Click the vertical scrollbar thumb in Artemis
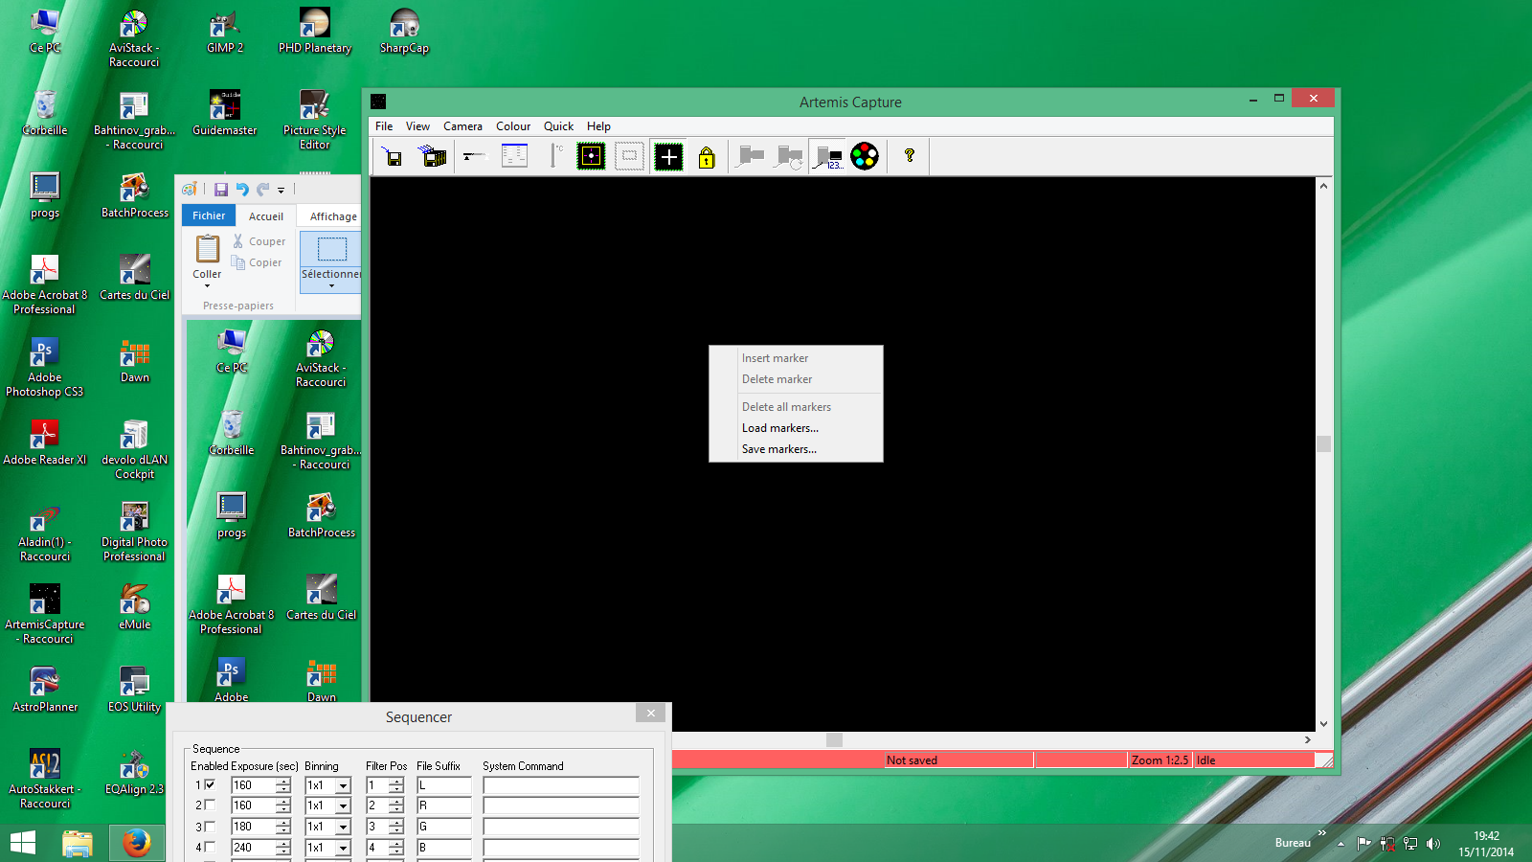This screenshot has height=862, width=1532. pyautogui.click(x=1324, y=443)
